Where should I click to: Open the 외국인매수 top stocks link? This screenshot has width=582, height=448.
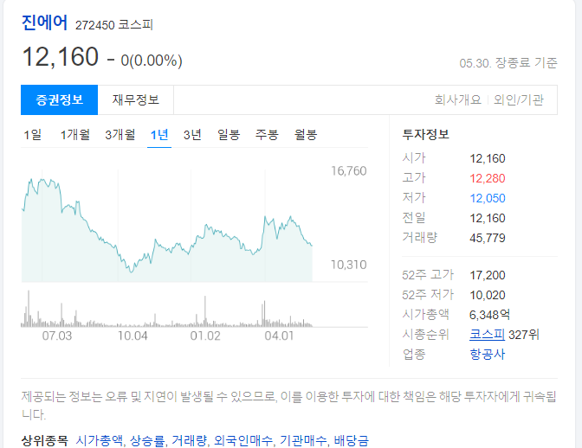coord(243,440)
